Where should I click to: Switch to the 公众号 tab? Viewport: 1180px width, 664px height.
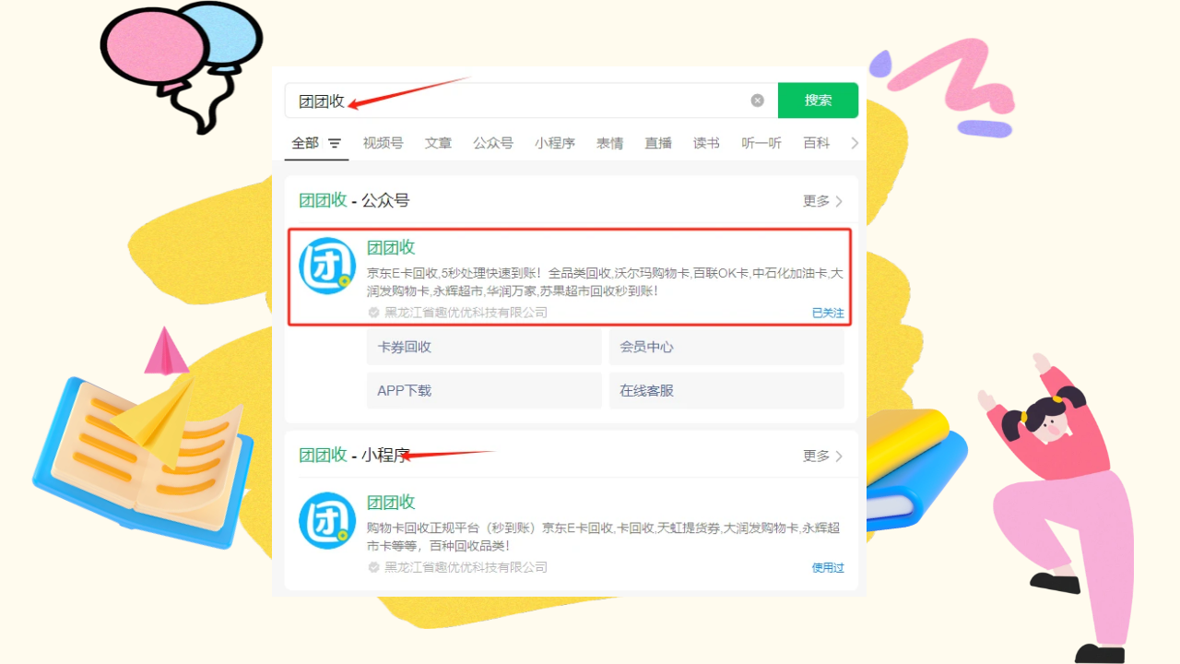click(x=493, y=143)
